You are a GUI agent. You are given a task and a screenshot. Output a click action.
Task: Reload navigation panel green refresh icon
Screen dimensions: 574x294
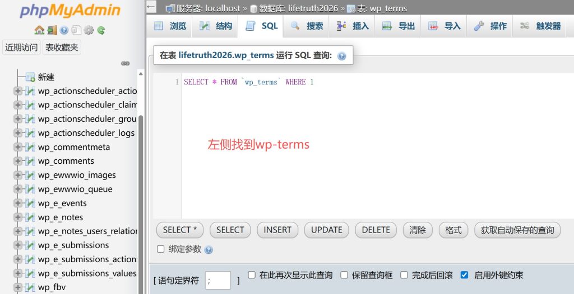pyautogui.click(x=101, y=30)
